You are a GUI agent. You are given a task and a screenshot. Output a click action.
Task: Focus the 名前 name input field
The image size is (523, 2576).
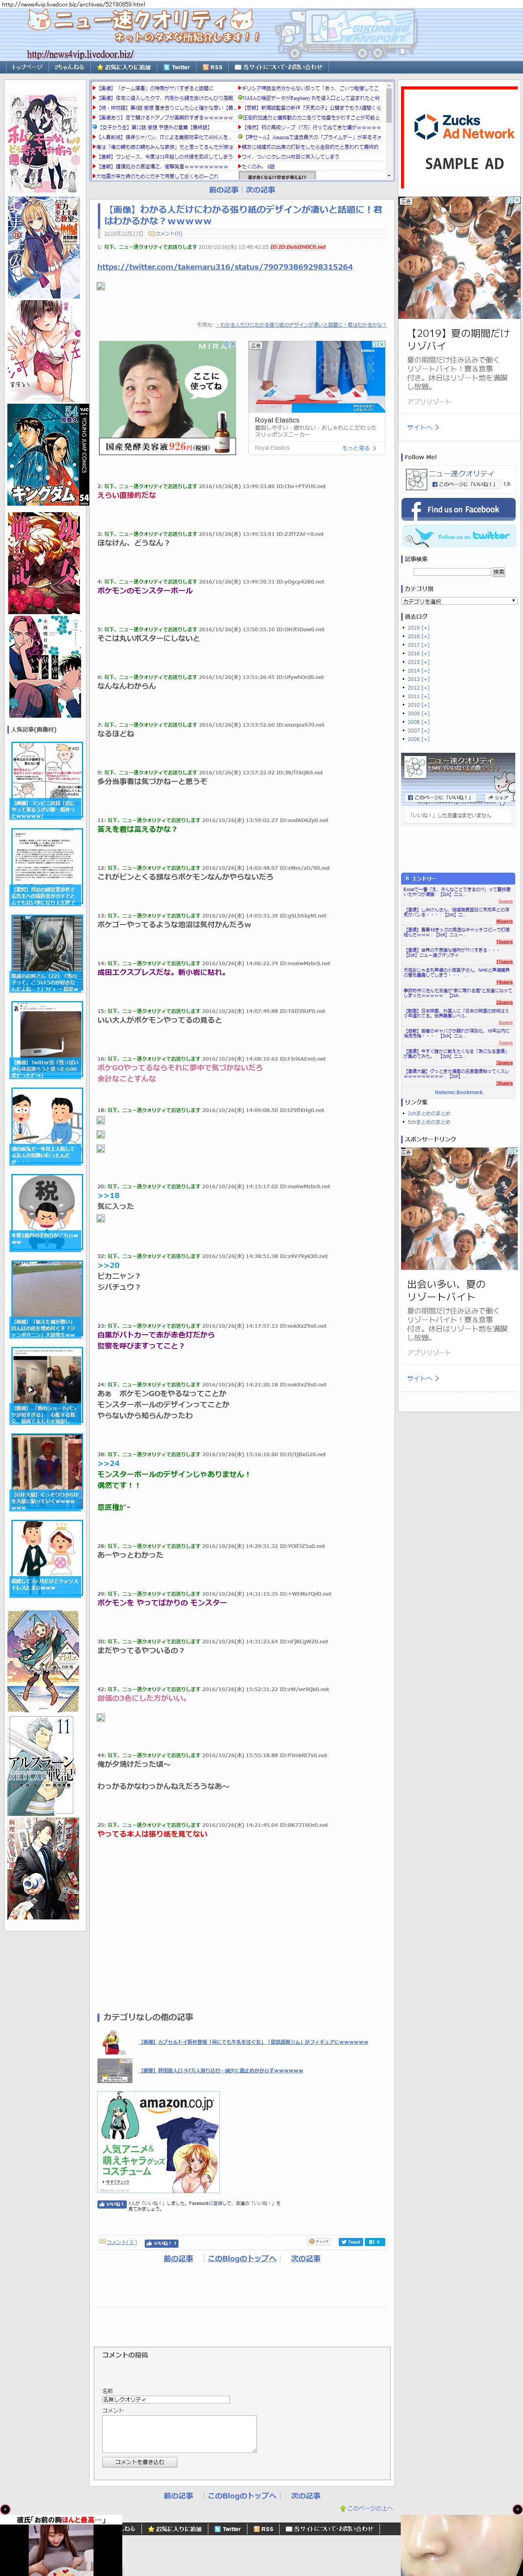pyautogui.click(x=166, y=2399)
